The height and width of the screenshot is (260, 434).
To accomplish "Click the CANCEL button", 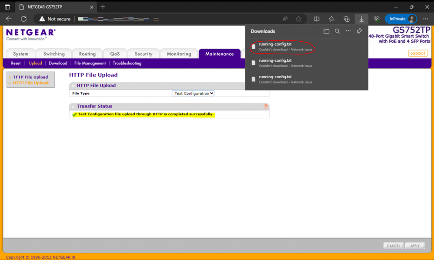I will [393, 246].
